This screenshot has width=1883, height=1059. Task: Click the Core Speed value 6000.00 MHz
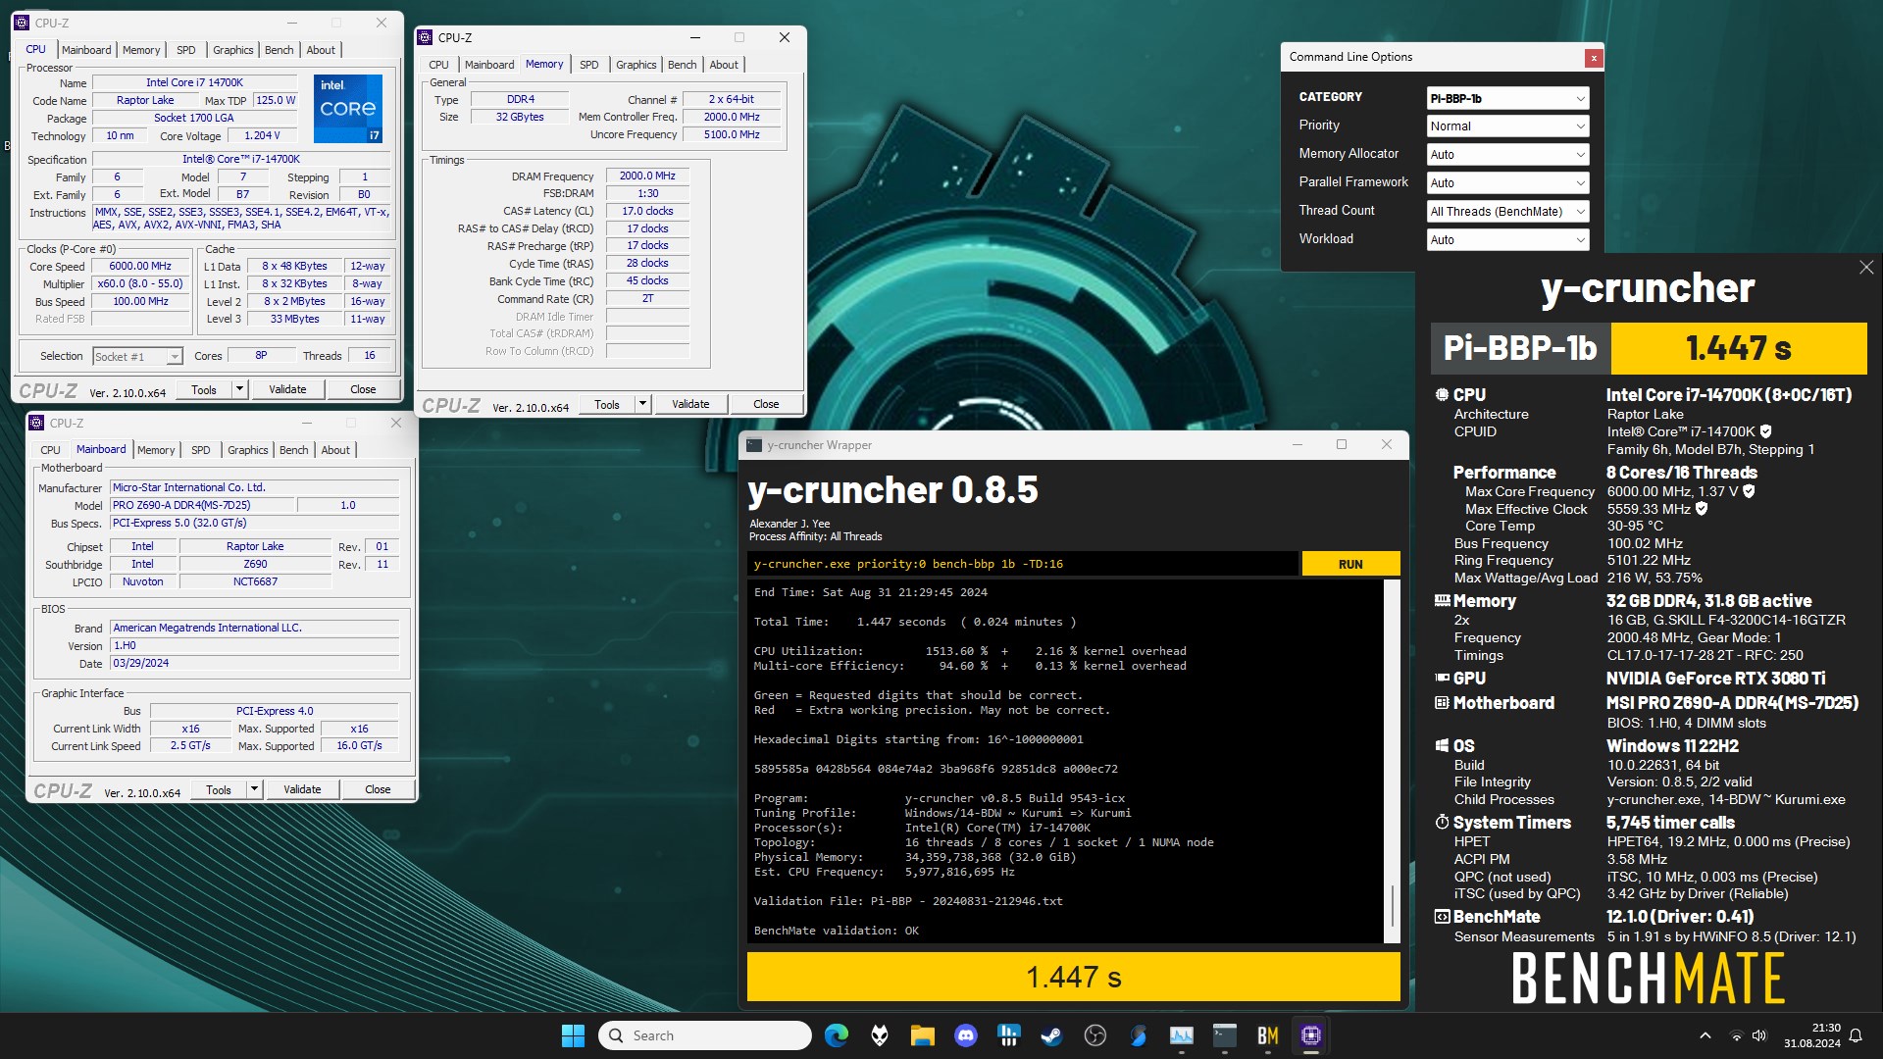pos(140,267)
